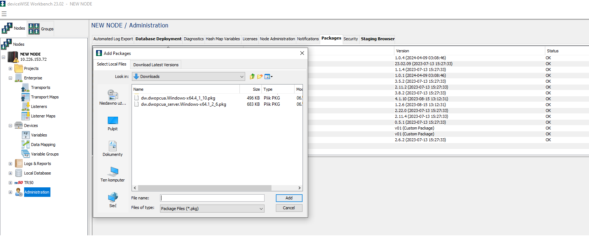Sort packages by the Version column header
589x236 pixels.
point(470,51)
